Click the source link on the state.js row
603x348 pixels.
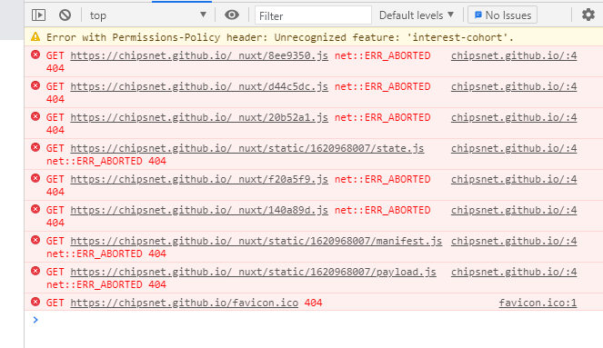pyautogui.click(x=514, y=149)
